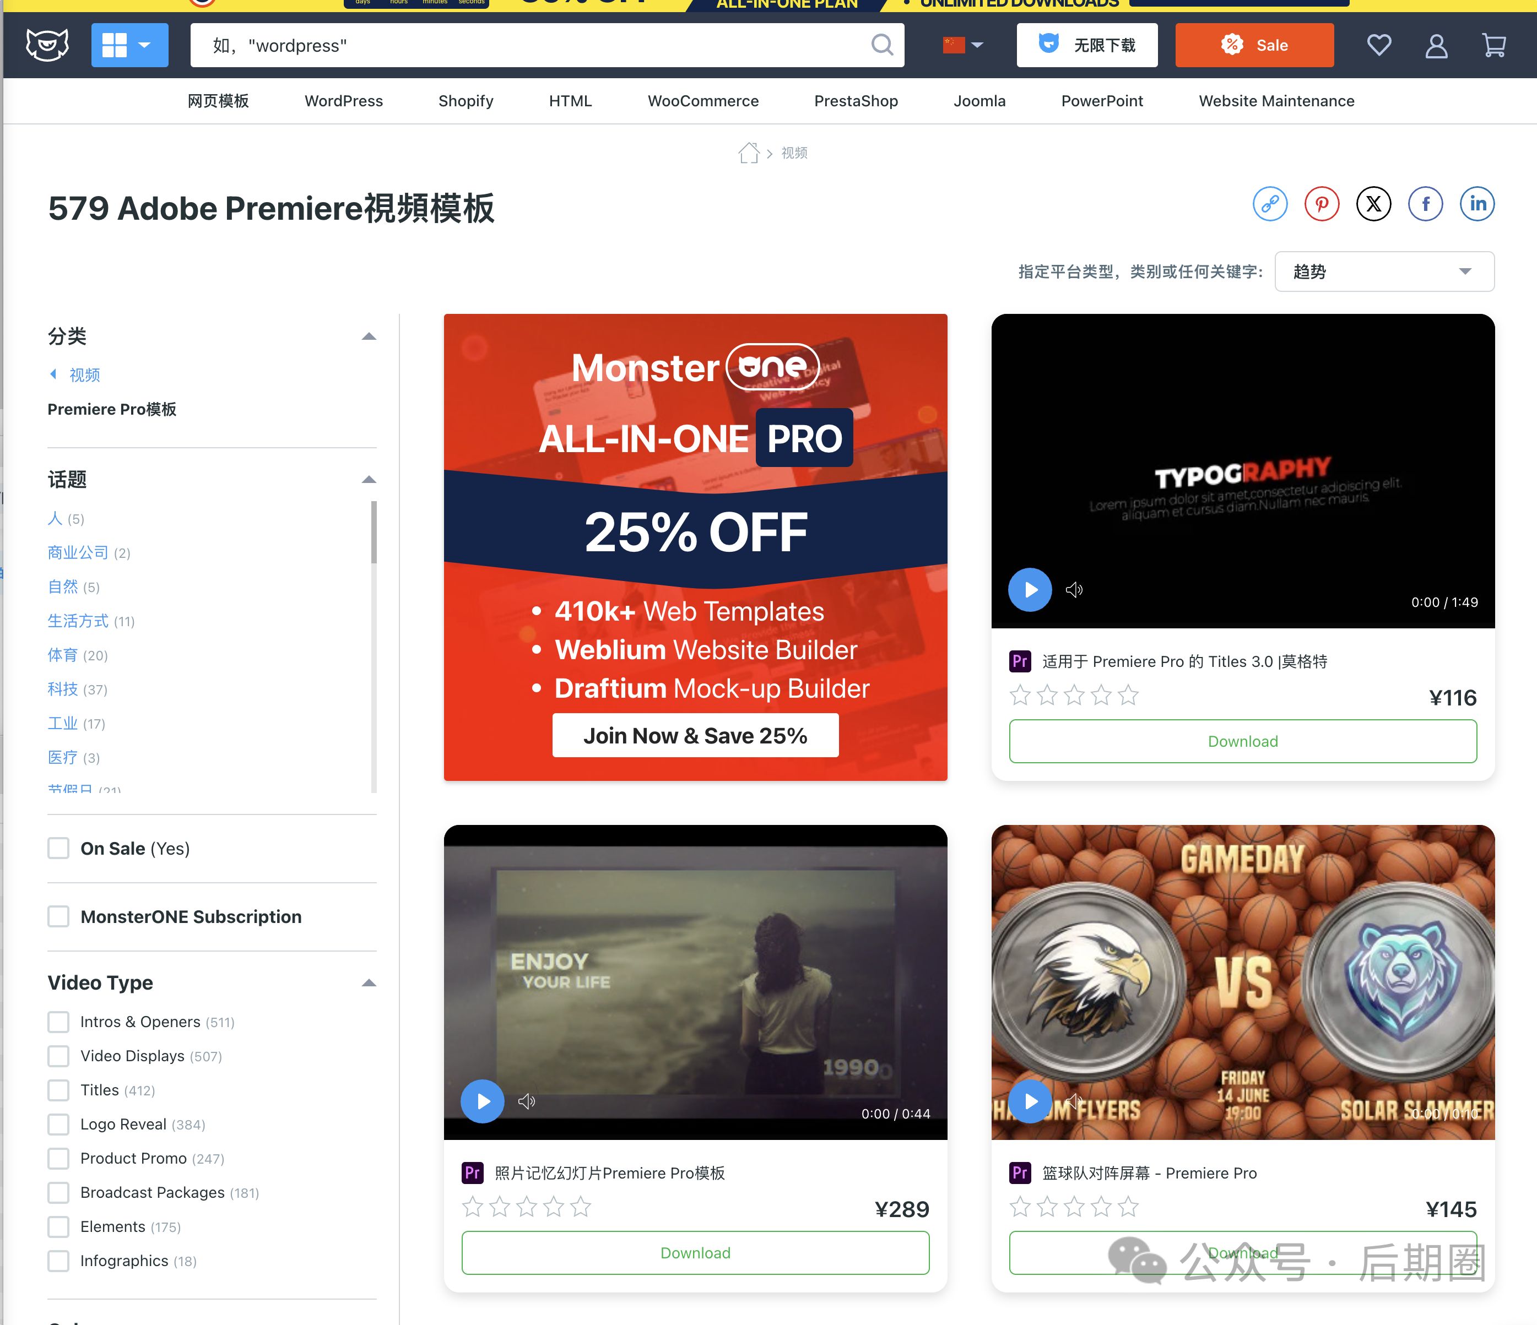The height and width of the screenshot is (1325, 1537).
Task: Open the shopping cart icon
Action: (x=1493, y=45)
